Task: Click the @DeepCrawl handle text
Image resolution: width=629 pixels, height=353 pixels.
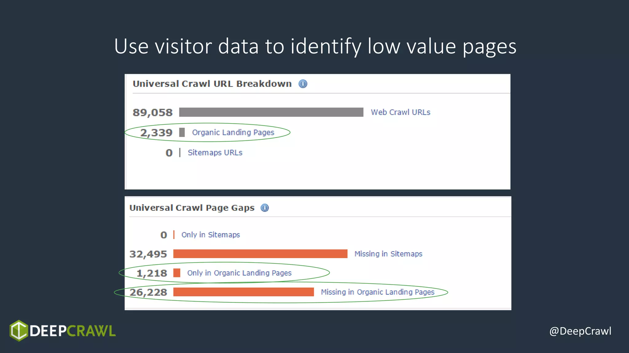Action: [580, 331]
